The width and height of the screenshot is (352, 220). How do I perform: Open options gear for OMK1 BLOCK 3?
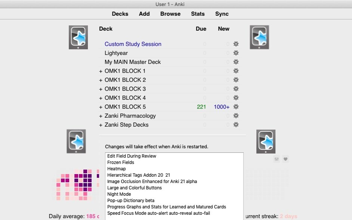coord(236,89)
